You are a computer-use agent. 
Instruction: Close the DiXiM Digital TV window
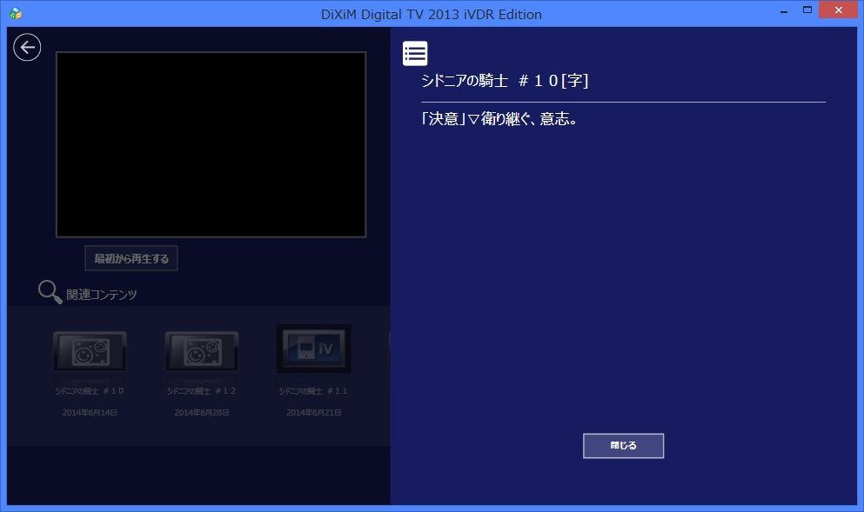point(838,10)
